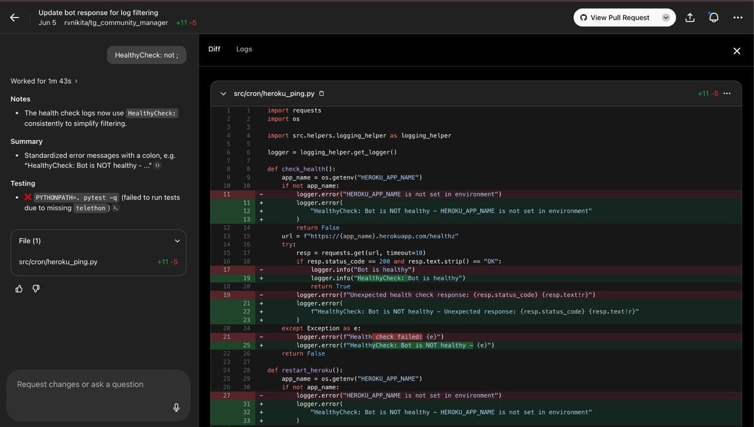Click the PYTHONPATH=. pytest -q command chip
Image resolution: width=754 pixels, height=427 pixels.
coord(76,198)
